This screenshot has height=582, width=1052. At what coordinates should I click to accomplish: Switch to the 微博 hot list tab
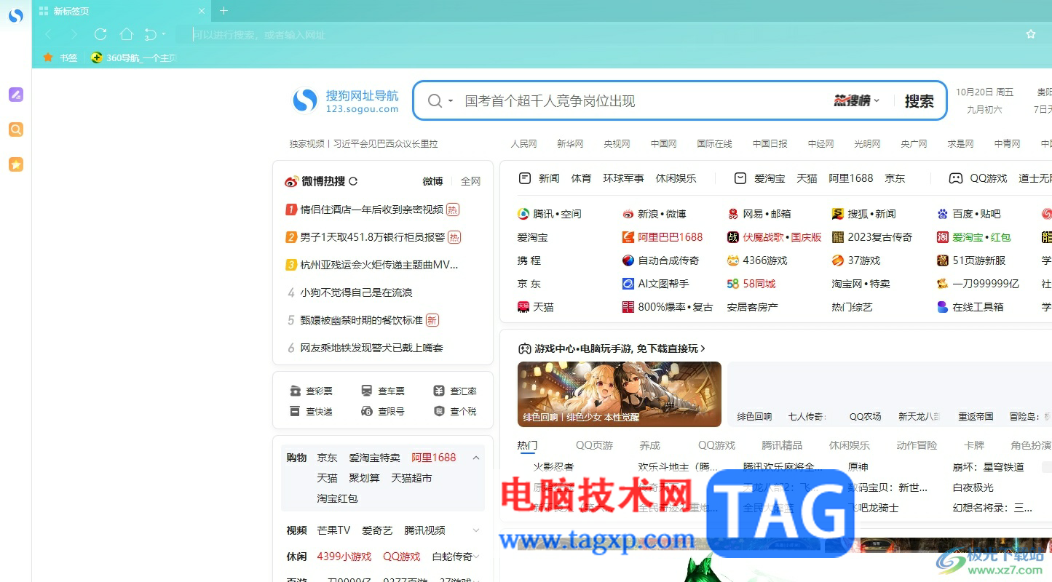[432, 181]
